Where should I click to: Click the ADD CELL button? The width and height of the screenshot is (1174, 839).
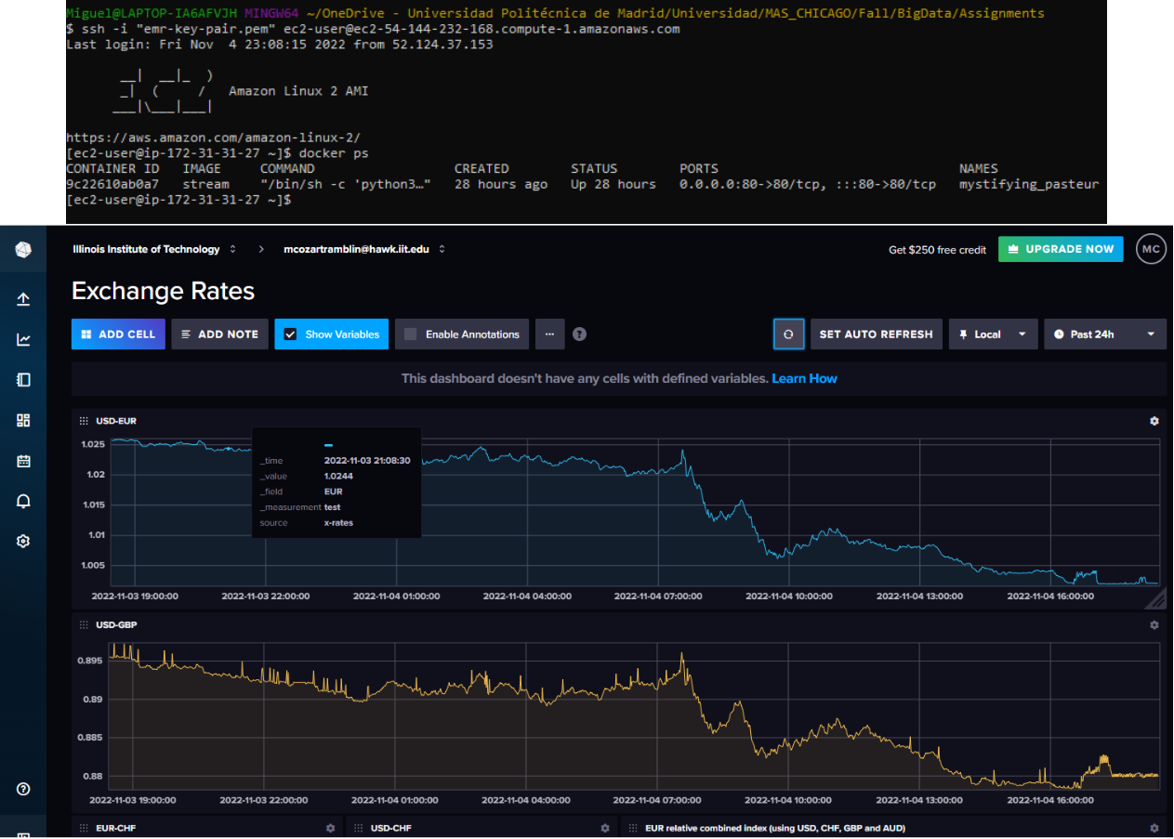coord(118,334)
